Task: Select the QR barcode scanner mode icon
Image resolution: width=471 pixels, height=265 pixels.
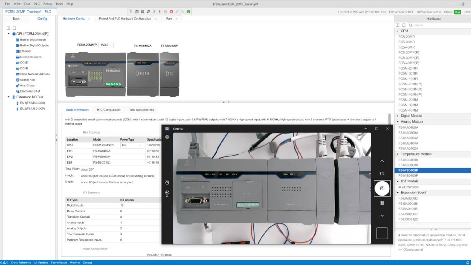Action: point(382,203)
